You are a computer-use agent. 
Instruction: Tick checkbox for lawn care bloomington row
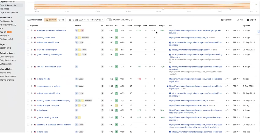(x=28, y=50)
